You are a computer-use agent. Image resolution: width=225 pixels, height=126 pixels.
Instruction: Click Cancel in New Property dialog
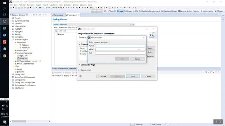(x=137, y=59)
